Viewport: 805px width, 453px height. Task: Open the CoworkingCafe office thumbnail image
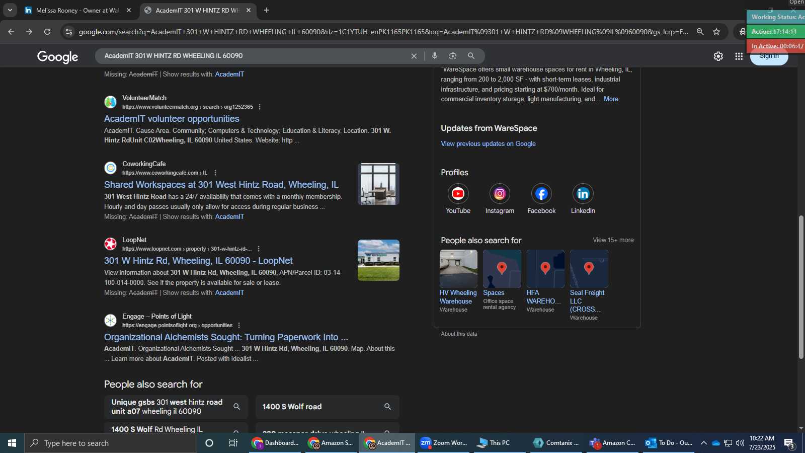[x=378, y=184]
